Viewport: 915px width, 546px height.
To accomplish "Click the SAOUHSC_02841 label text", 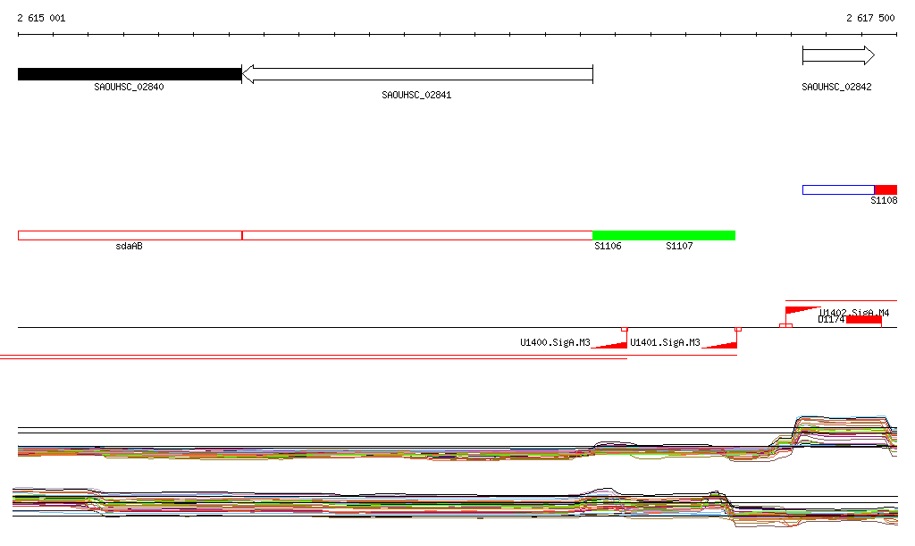I will pos(416,95).
